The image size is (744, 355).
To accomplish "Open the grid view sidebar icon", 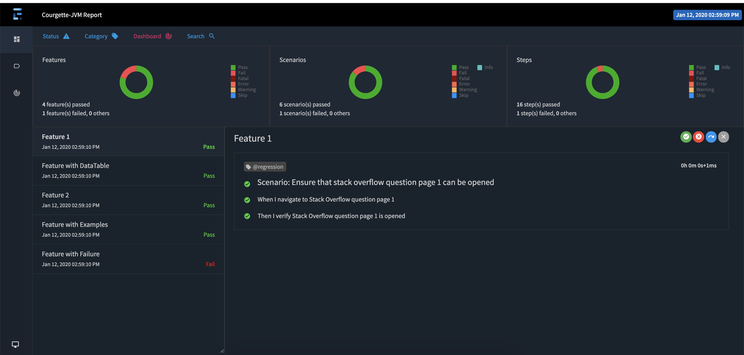I will pyautogui.click(x=17, y=39).
